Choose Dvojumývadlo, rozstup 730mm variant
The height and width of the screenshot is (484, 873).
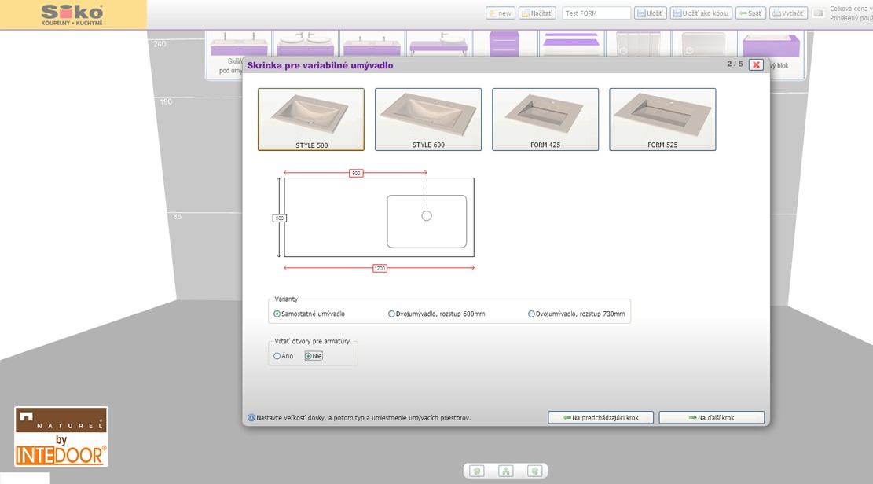532,313
